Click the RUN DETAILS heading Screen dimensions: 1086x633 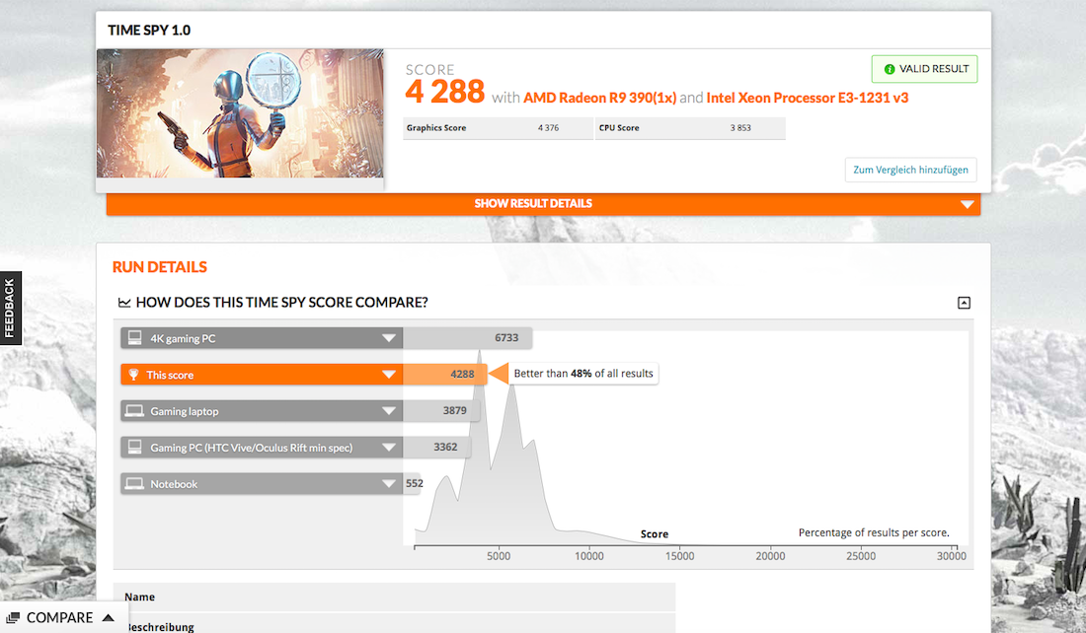tap(159, 267)
